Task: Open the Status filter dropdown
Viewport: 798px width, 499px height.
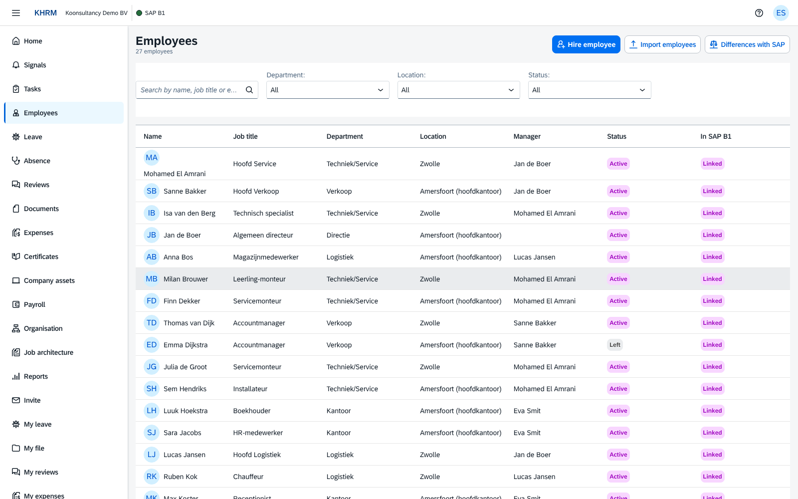Action: [590, 90]
